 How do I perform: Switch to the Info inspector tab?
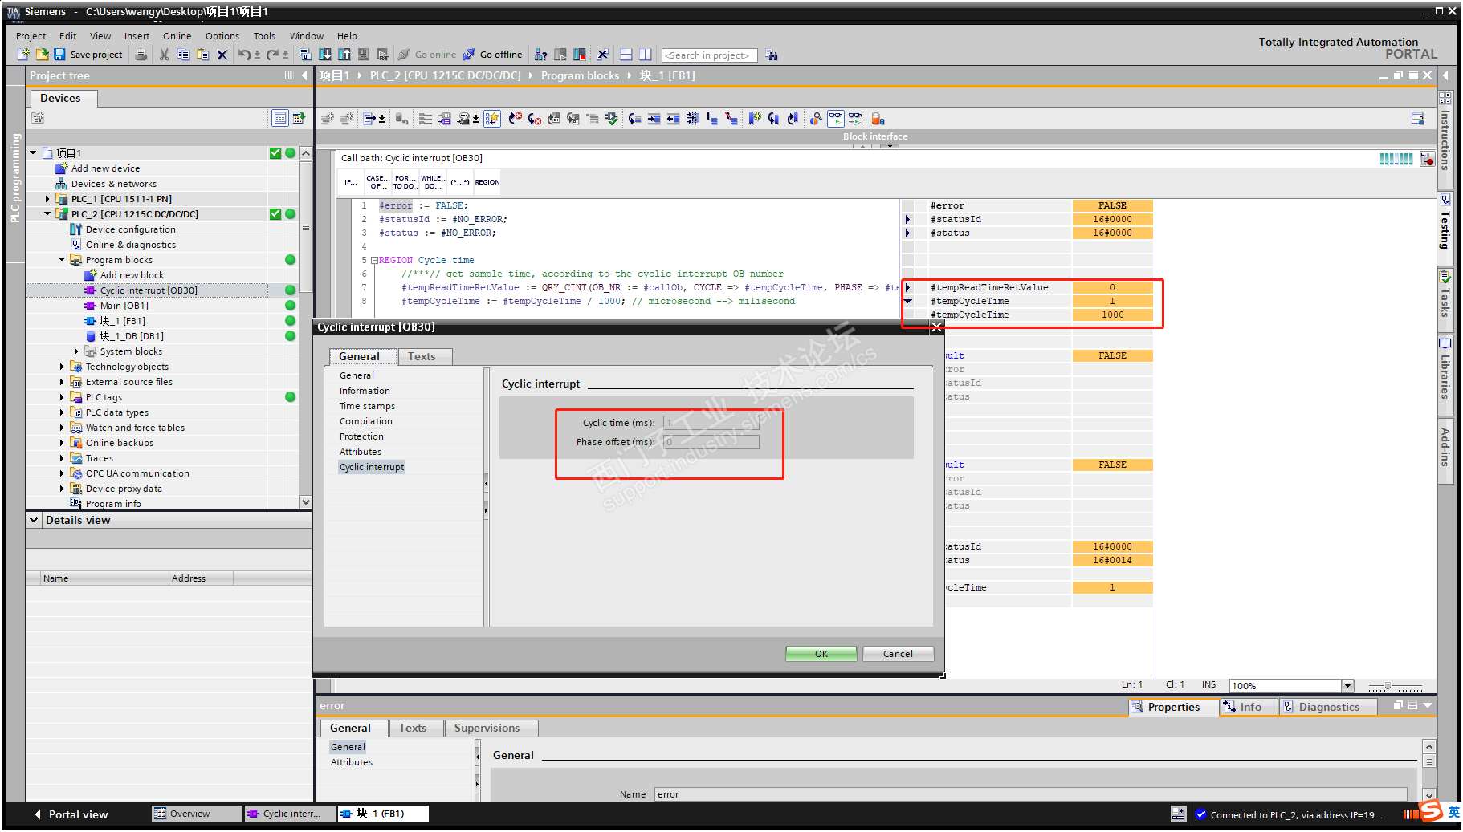pos(1249,707)
